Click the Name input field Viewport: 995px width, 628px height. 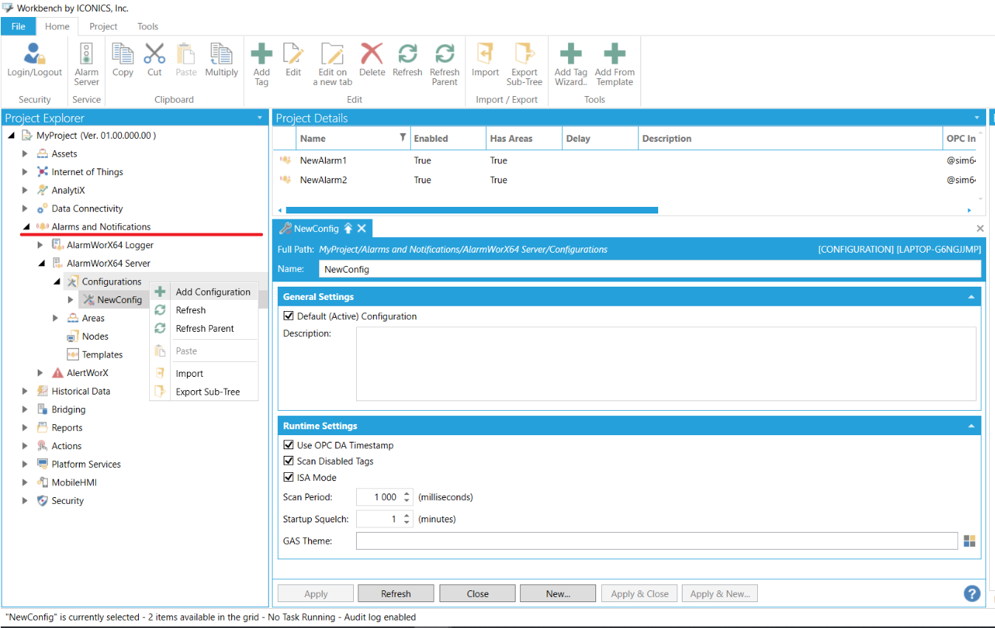click(650, 269)
